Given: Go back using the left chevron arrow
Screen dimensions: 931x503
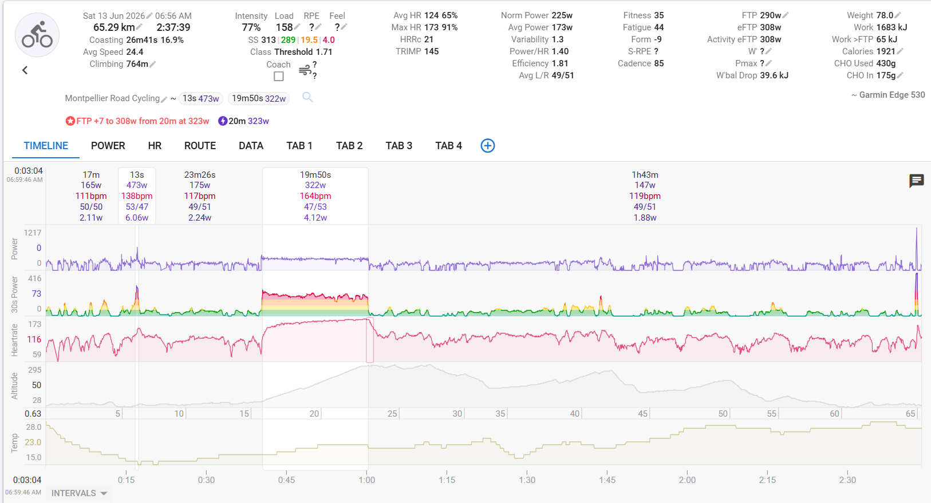Looking at the screenshot, I should tap(25, 70).
